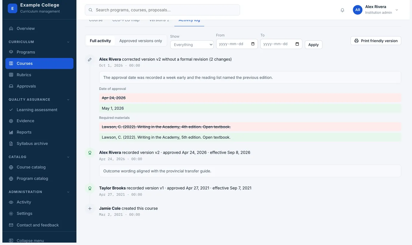Click the To date field
Viewport: 412px width, 245px height.
(281, 44)
